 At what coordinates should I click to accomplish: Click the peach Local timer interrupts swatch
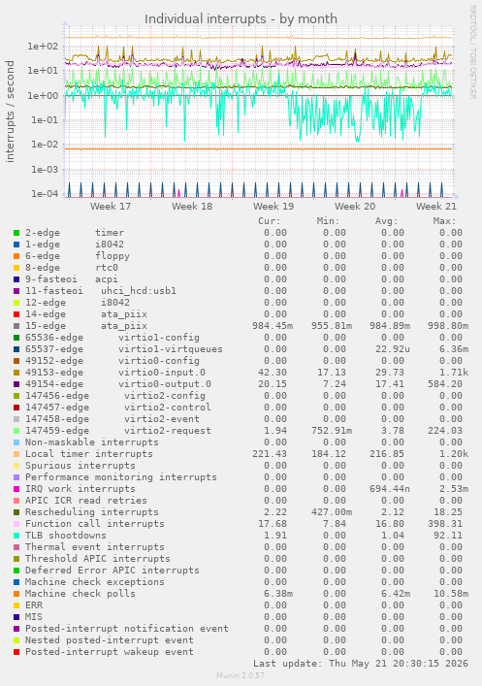tap(16, 454)
